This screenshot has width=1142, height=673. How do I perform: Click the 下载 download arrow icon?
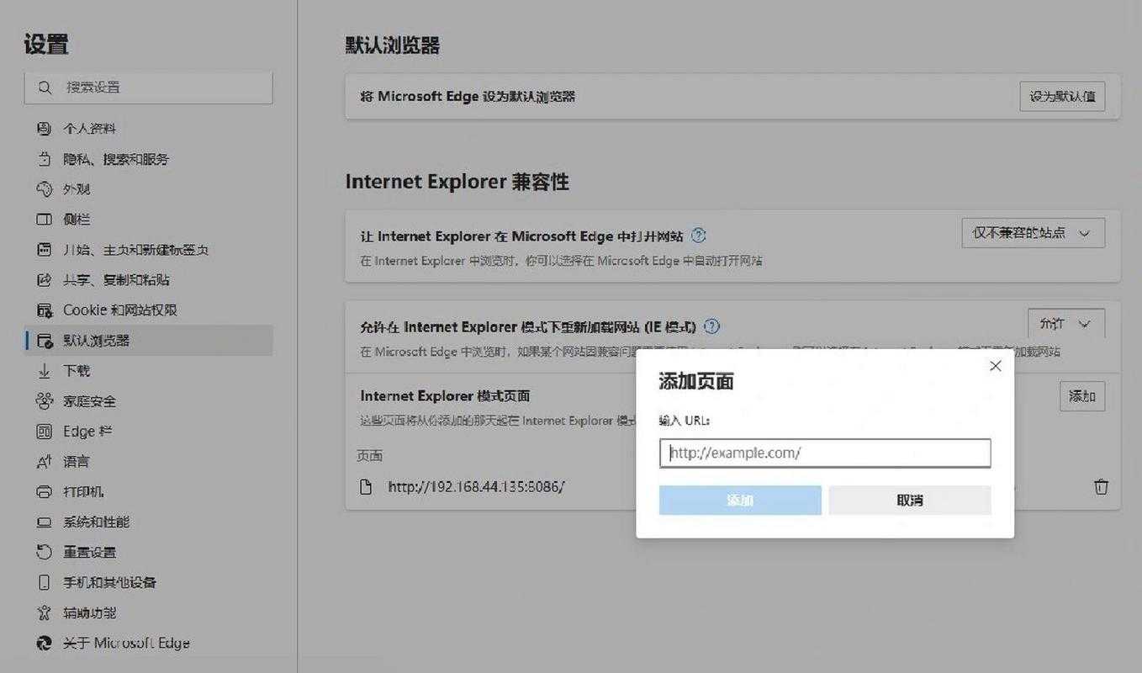[x=45, y=371]
